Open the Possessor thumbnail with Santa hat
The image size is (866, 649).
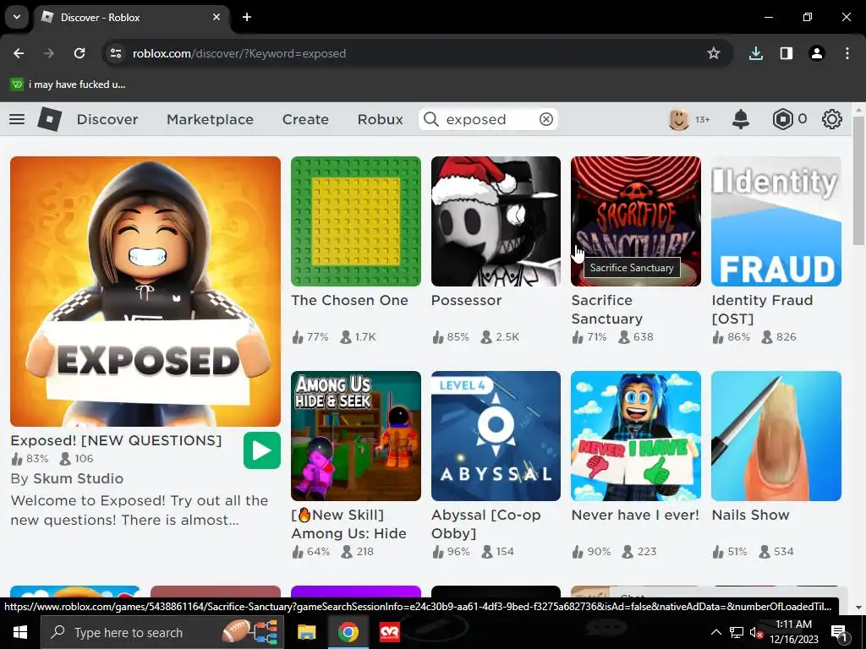click(x=496, y=221)
